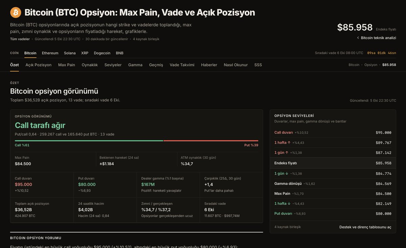Click the green Call %61 bar segment
The image size is (406, 248).
click(x=89, y=141)
